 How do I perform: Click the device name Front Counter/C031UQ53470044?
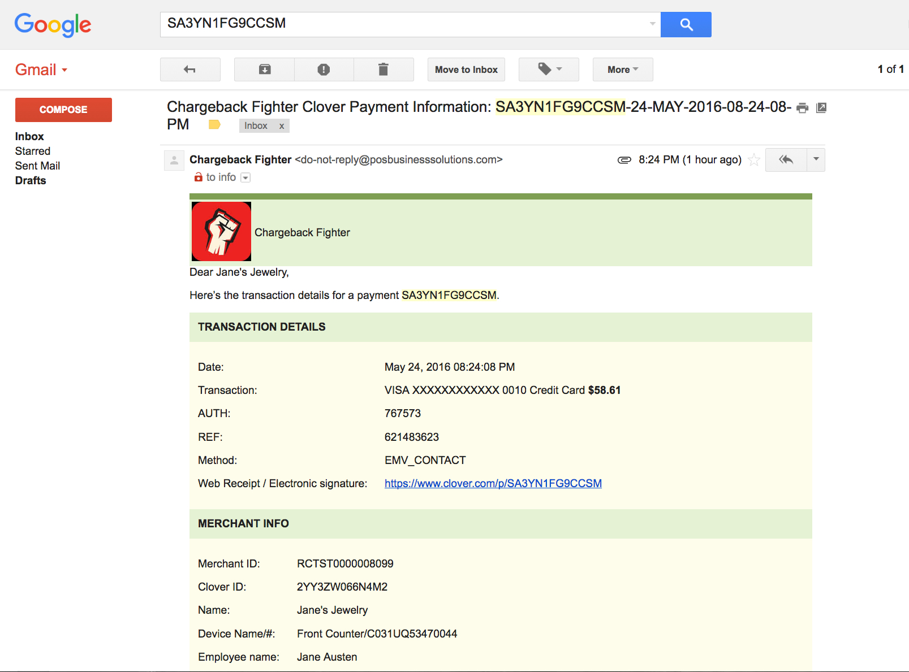[377, 634]
